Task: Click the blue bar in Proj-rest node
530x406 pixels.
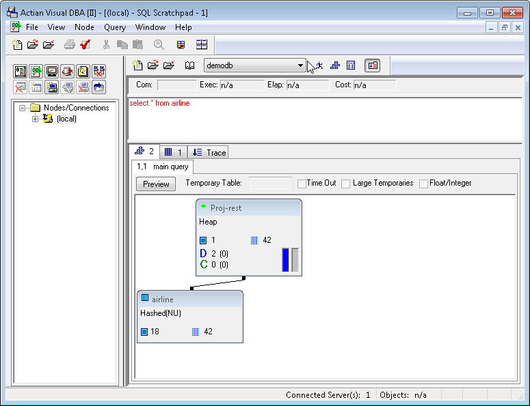Action: coord(286,260)
